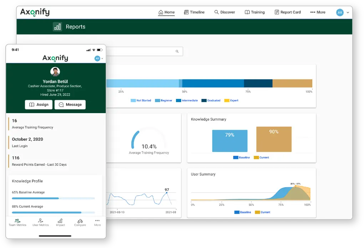Click the Axonify logo in mobile app
Viewport: 364px width, 248px height.
click(x=55, y=58)
